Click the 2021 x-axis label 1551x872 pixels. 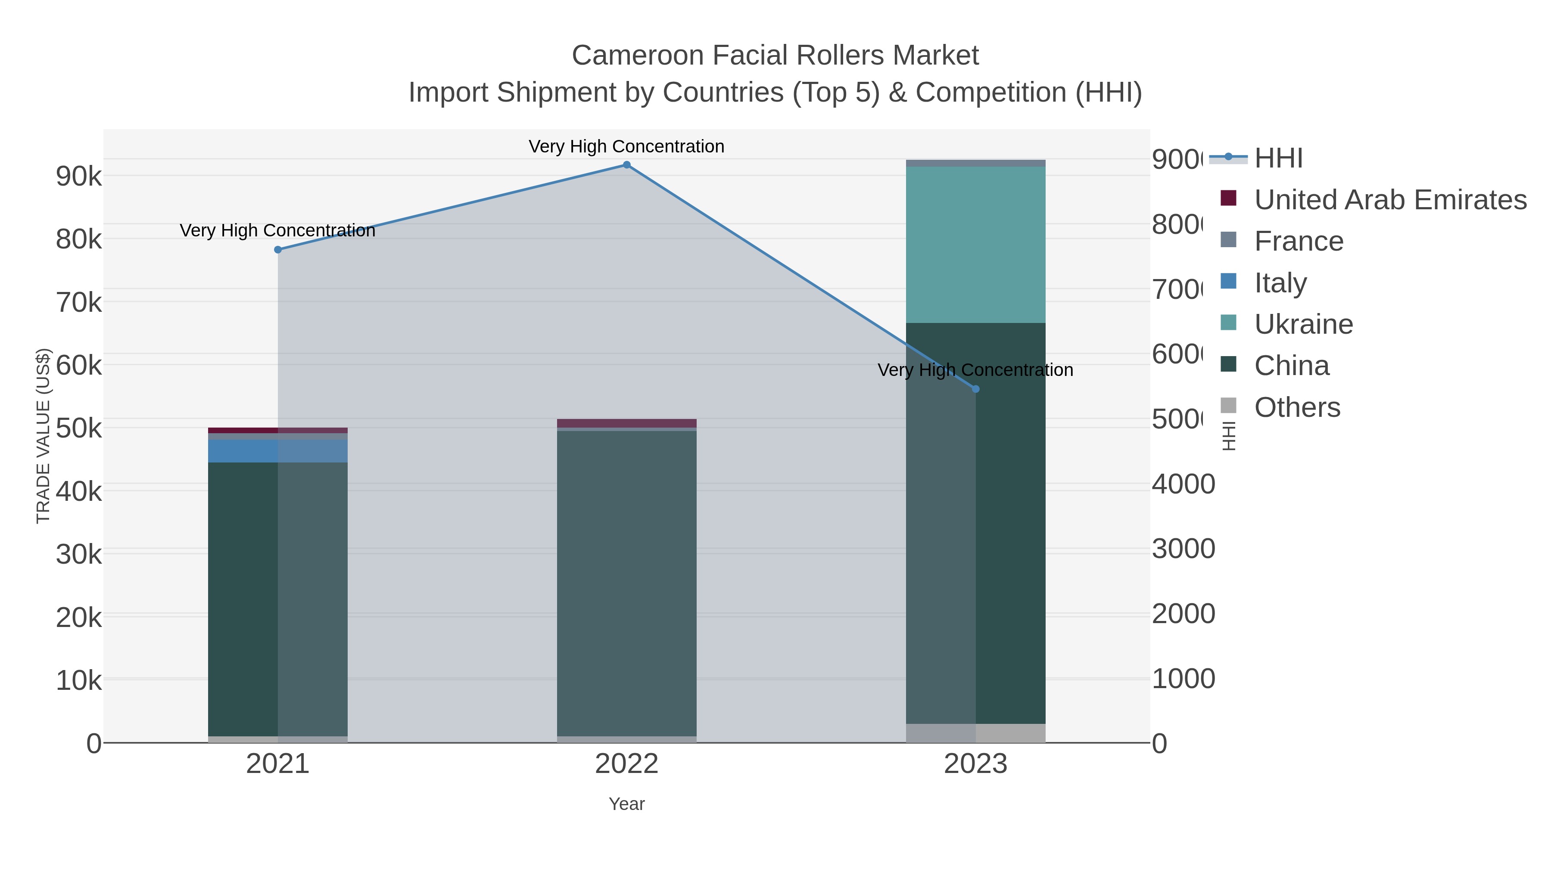(277, 764)
